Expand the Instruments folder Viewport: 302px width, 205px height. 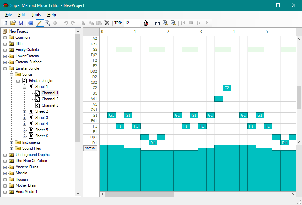[x=12, y=143]
